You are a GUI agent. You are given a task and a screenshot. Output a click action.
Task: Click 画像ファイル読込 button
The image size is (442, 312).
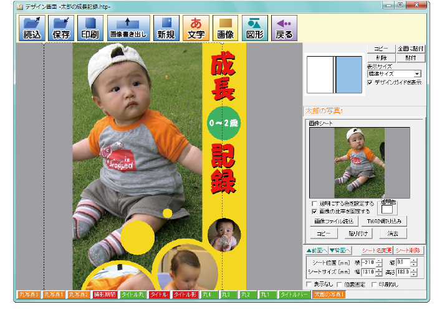(x=334, y=221)
